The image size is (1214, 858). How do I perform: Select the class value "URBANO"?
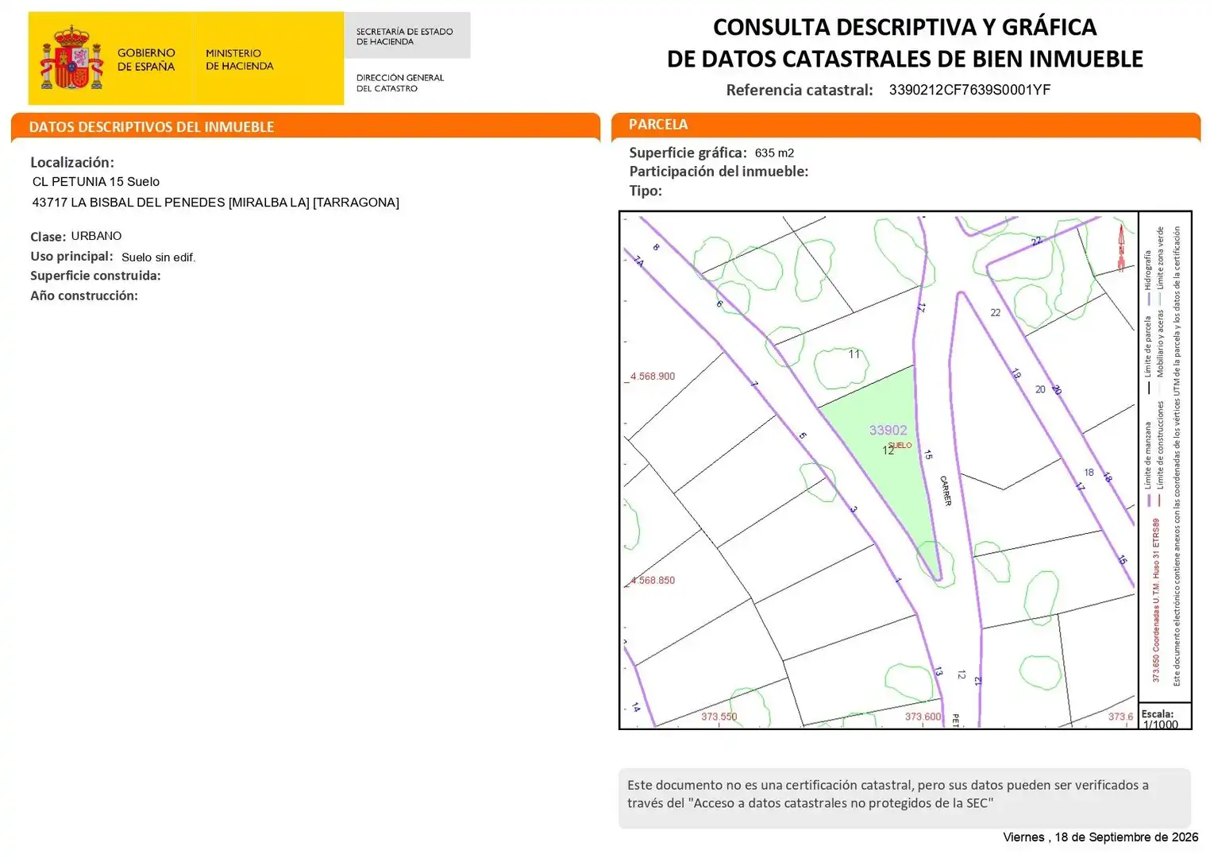(x=96, y=236)
